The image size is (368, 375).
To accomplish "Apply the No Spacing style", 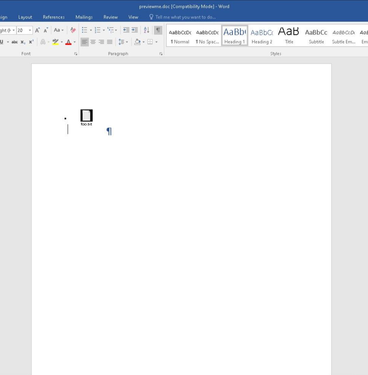I will point(207,35).
